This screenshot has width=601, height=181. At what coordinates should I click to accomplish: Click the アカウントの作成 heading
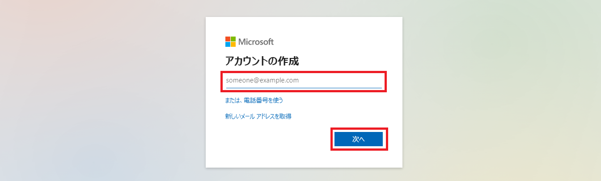tap(262, 62)
